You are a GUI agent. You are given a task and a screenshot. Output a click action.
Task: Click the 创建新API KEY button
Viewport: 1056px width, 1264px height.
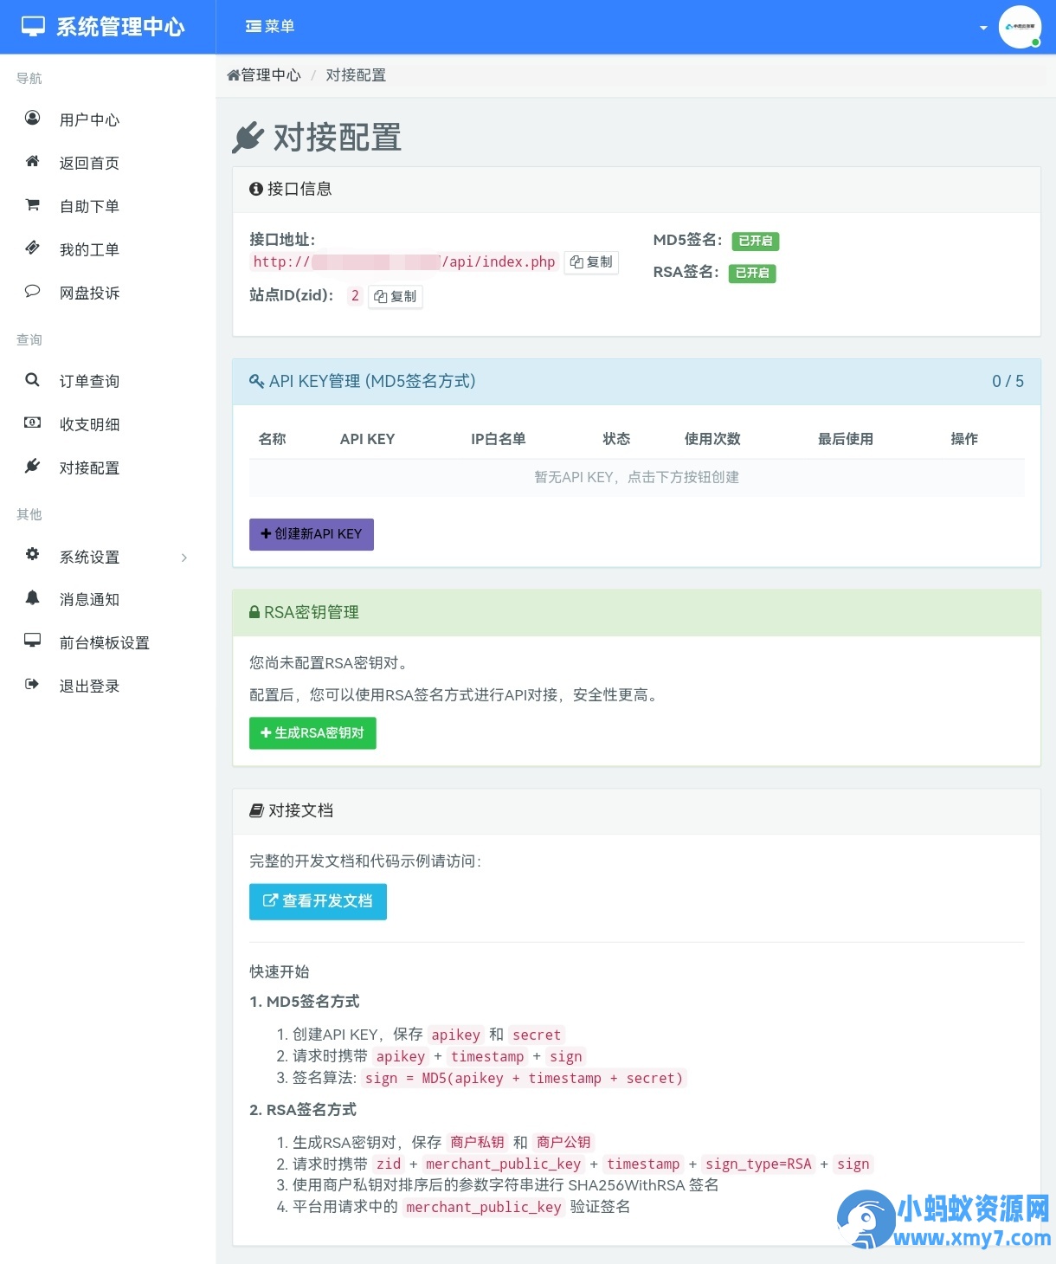(312, 534)
